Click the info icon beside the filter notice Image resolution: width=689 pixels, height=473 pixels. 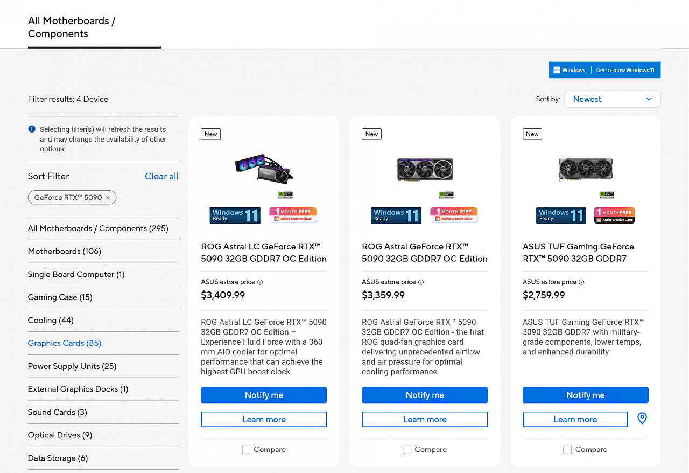pyautogui.click(x=32, y=129)
